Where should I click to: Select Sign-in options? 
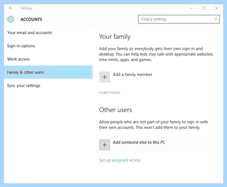(21, 46)
